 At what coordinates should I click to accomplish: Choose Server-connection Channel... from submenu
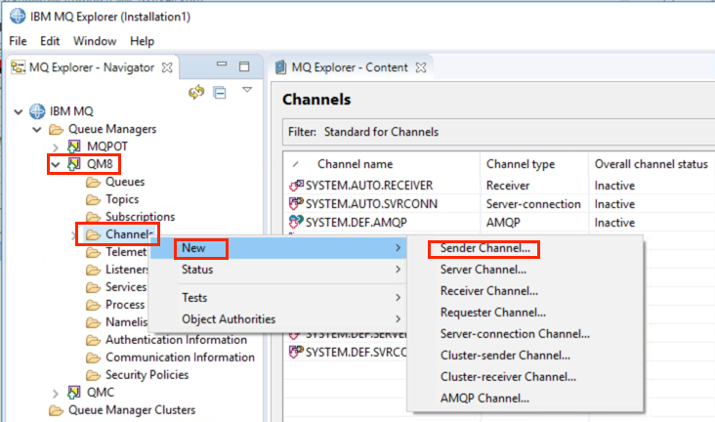click(515, 334)
